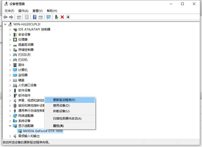This screenshot has height=147, width=202.
Task: Click the 监视器 monitor icon
Action: coord(15,75)
